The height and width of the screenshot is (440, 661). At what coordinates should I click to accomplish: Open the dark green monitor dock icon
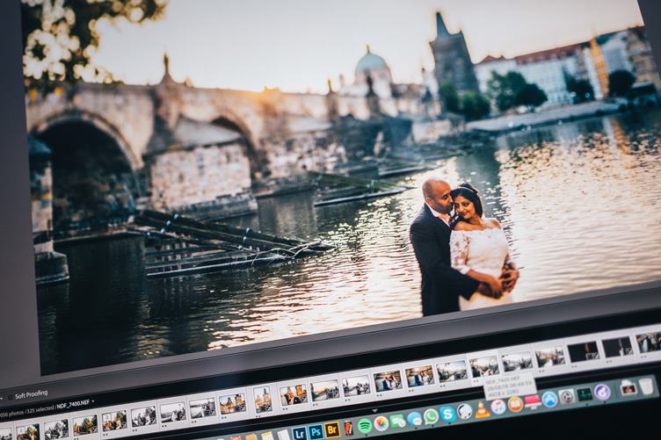(x=585, y=394)
